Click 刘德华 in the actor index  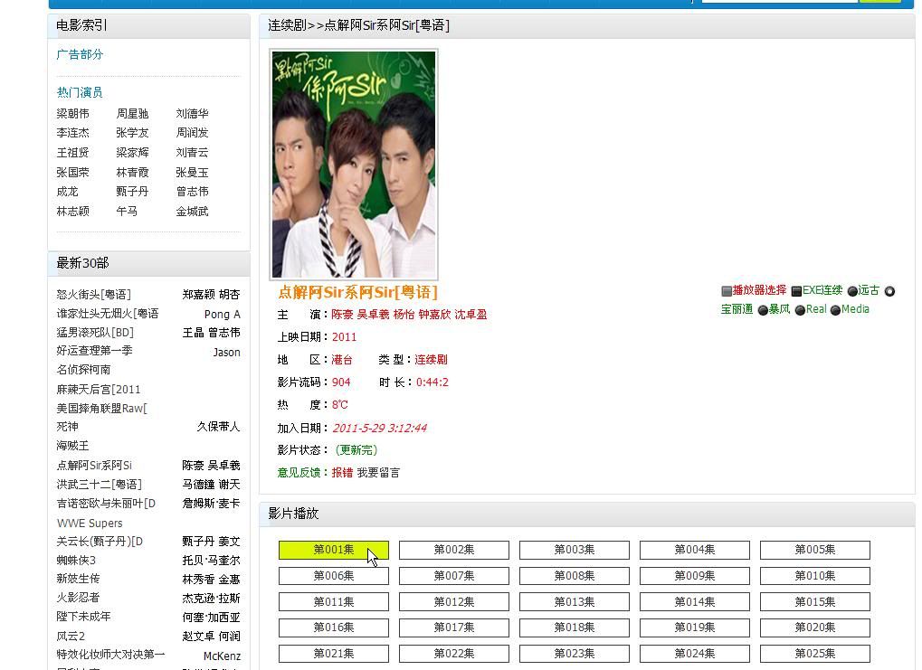[192, 114]
